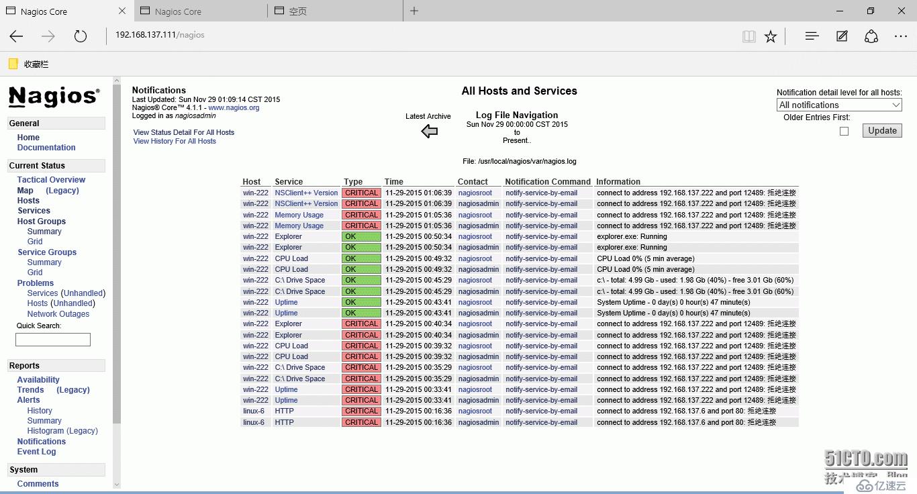
Task: Open reading view book icon
Action: 749,37
